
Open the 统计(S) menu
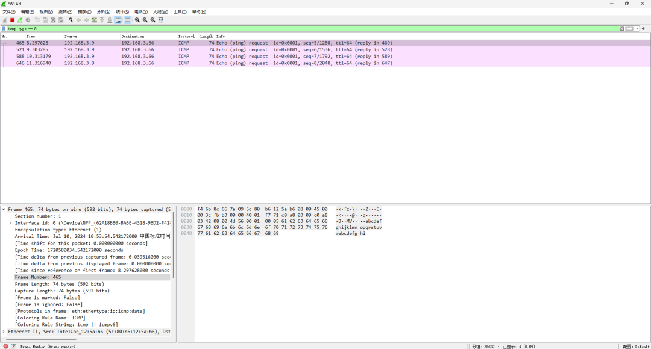coord(122,12)
